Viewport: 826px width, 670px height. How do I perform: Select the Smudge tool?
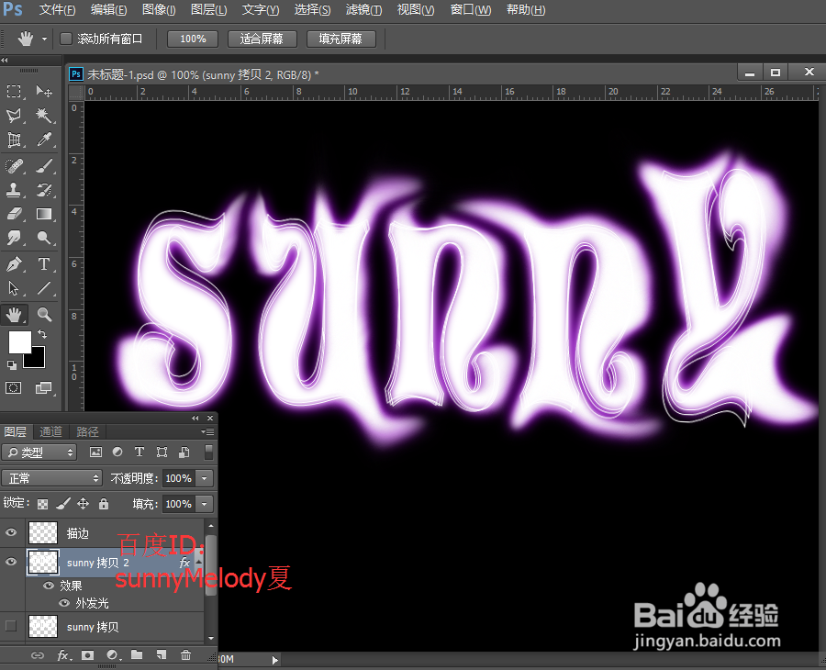coord(14,238)
